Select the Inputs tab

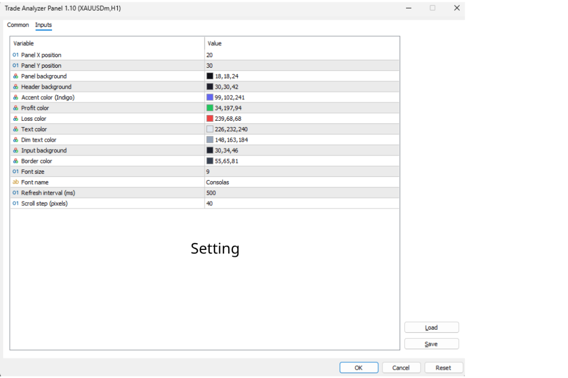point(44,25)
